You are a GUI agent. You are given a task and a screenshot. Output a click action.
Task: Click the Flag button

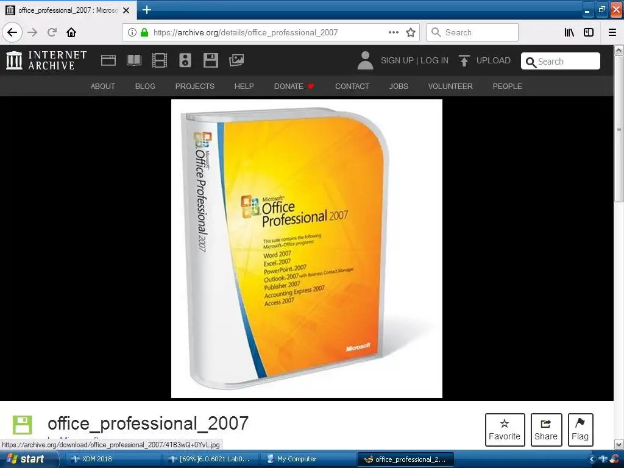580,430
